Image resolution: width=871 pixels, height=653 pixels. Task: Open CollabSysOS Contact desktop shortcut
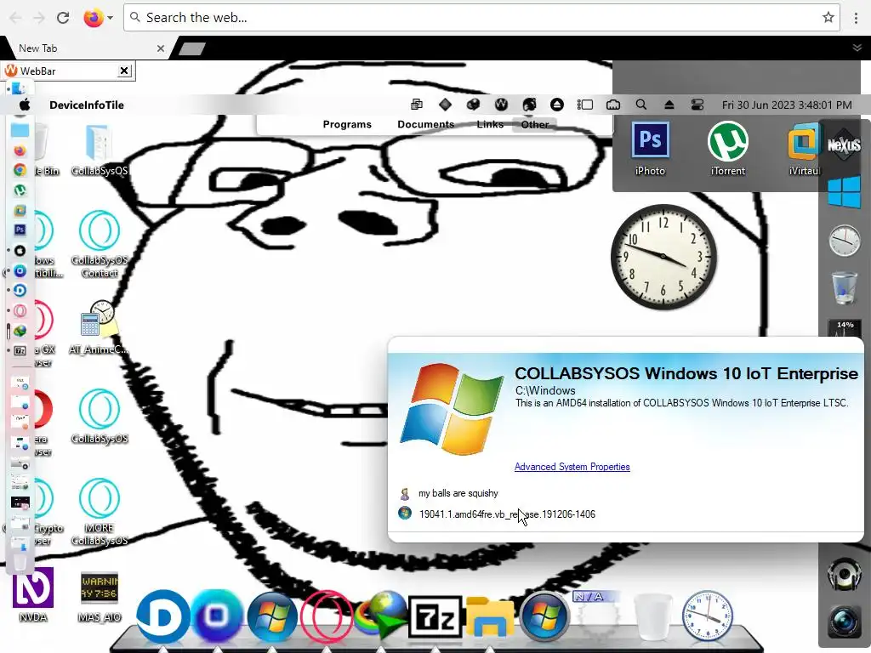point(99,243)
